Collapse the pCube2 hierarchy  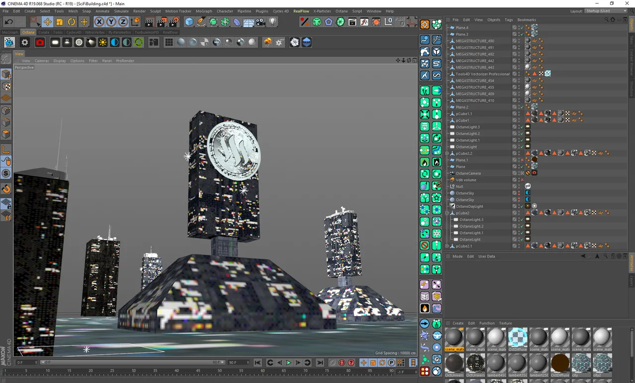[x=447, y=213]
